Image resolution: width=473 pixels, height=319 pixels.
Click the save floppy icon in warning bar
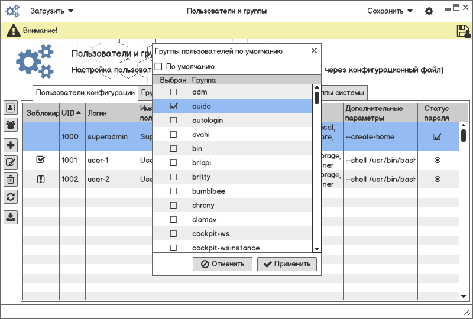tap(464, 31)
